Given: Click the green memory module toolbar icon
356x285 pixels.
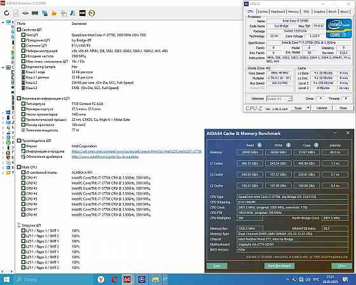Looking at the screenshot, I should point(35,13).
